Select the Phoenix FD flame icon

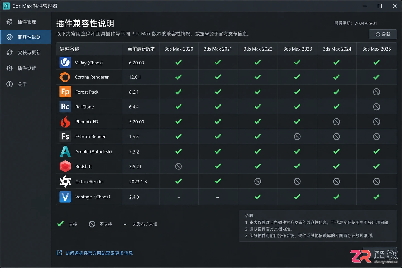tap(65, 122)
